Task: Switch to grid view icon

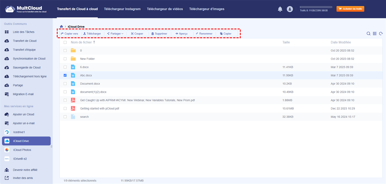Action: point(375,34)
